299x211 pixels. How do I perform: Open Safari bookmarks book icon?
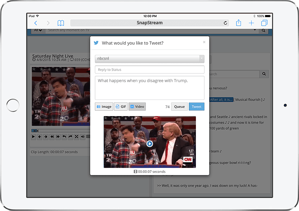point(61,23)
